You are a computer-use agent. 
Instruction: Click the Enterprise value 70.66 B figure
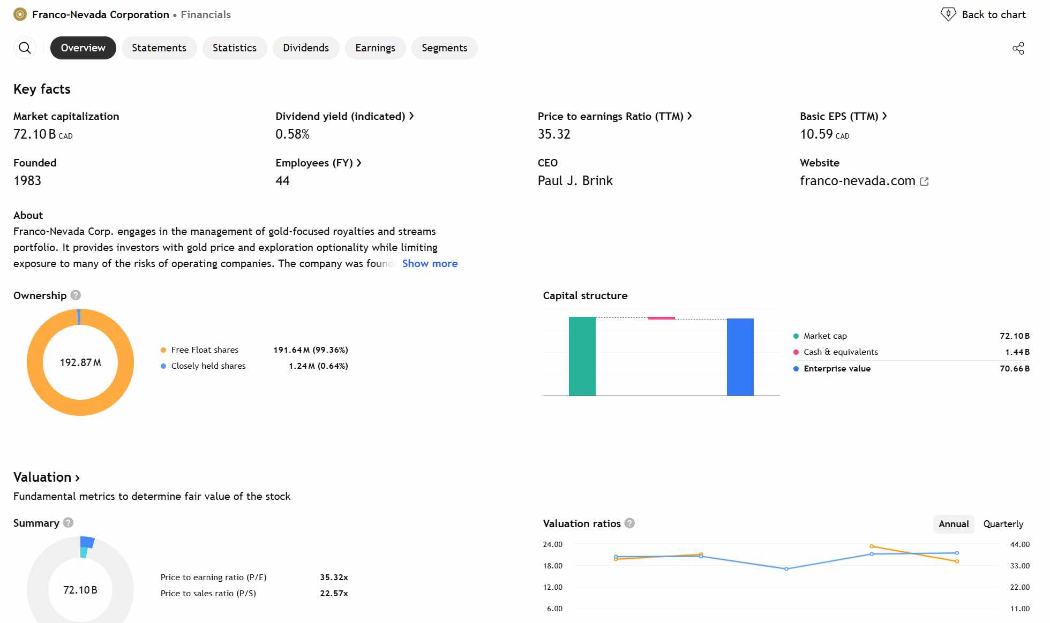1015,369
